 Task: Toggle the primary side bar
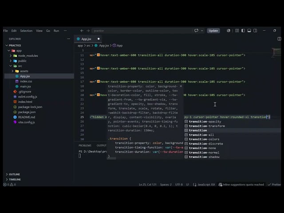[243, 31]
